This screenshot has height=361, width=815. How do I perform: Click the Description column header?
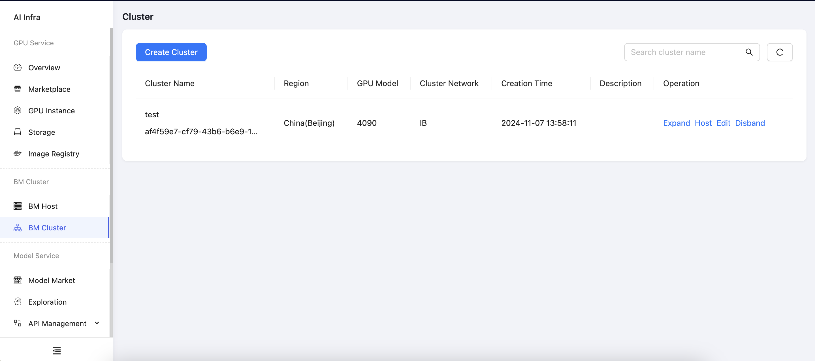coord(620,83)
